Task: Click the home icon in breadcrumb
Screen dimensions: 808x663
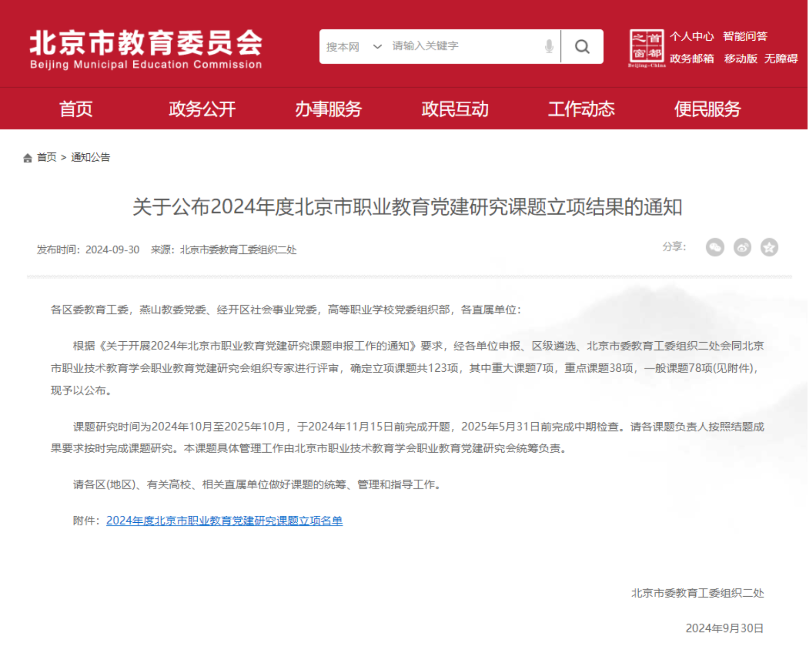Action: click(28, 158)
